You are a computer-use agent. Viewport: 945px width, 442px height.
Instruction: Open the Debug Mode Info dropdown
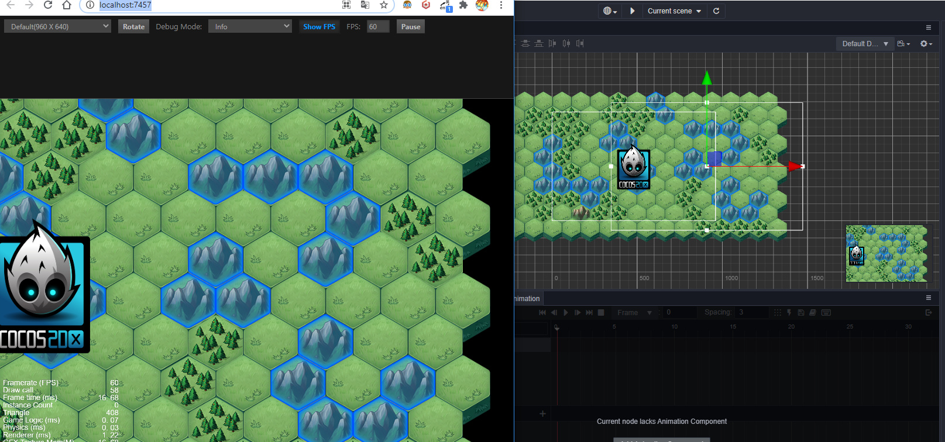[x=250, y=26]
